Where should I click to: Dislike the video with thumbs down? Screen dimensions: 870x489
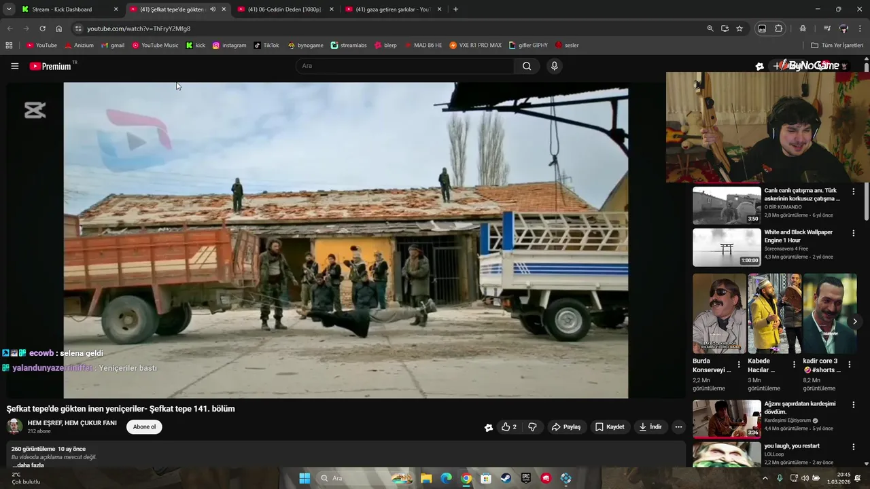coord(532,427)
